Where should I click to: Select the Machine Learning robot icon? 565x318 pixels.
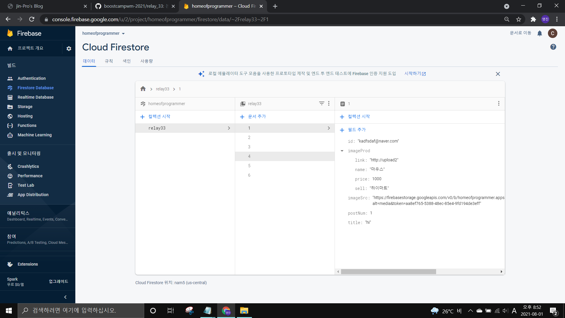click(10, 135)
